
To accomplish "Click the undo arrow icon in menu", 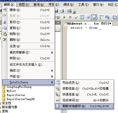I will (5, 10).
